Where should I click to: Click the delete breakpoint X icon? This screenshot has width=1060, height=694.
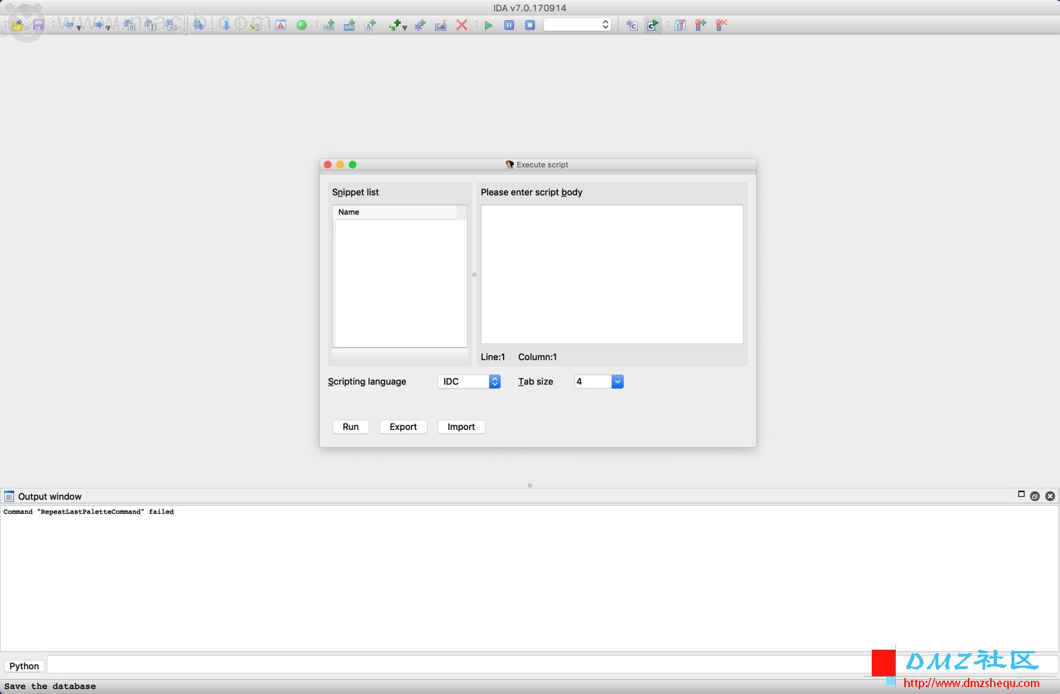pyautogui.click(x=722, y=25)
